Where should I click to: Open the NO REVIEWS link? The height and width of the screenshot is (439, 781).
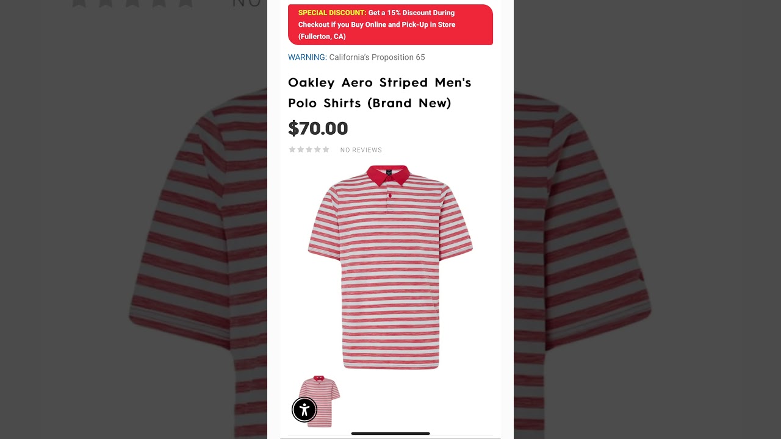click(x=361, y=150)
